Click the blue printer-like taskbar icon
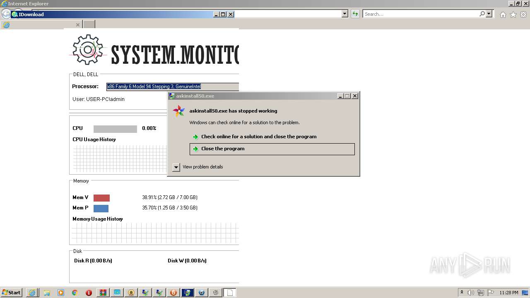This screenshot has width=530, height=298. point(202,293)
